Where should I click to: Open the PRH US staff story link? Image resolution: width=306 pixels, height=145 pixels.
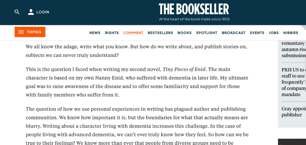tap(293, 82)
